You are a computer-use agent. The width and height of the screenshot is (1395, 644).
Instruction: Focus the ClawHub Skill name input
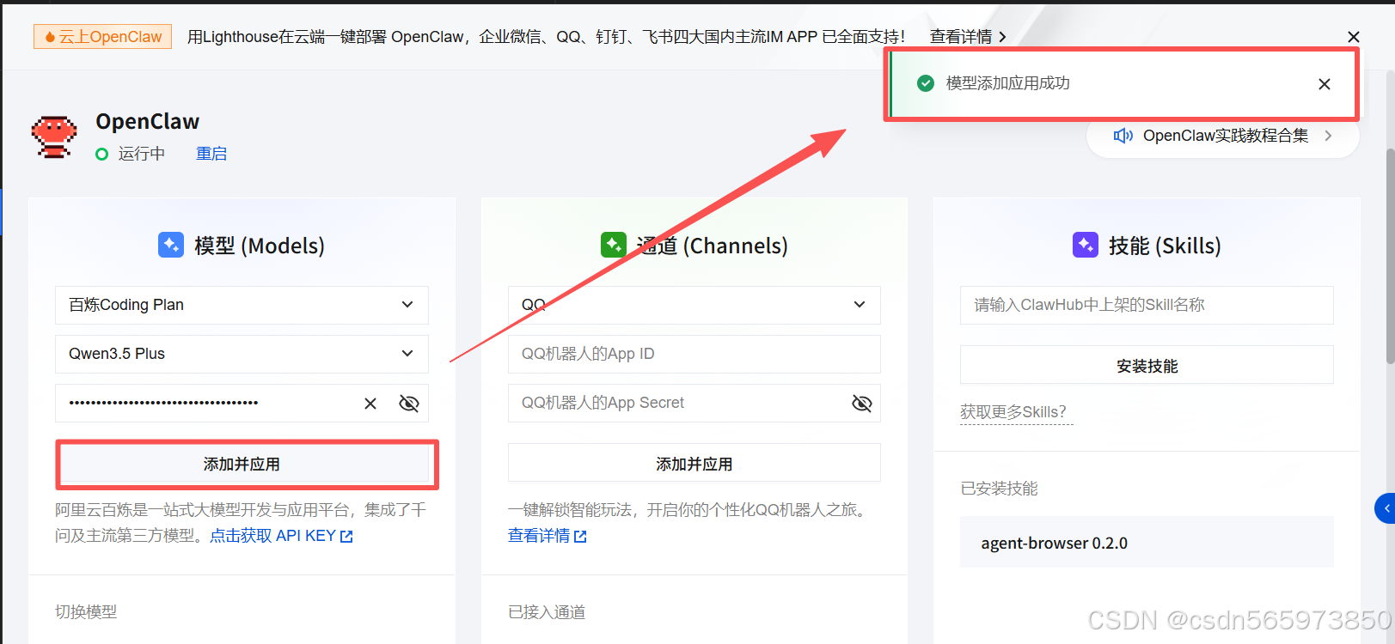tap(1147, 305)
